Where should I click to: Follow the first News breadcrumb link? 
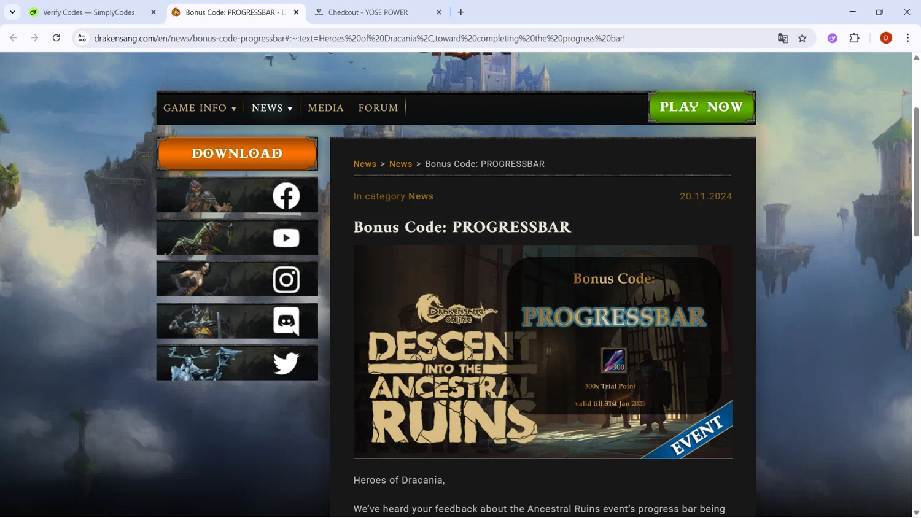pos(365,164)
